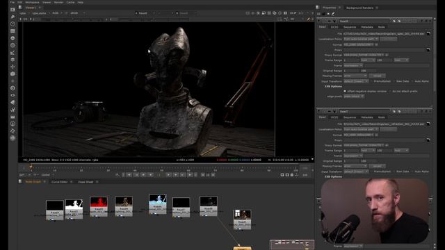Screen dimensions: 445x250
Task: Switch to Dope Sheet tab
Action: tap(86, 182)
